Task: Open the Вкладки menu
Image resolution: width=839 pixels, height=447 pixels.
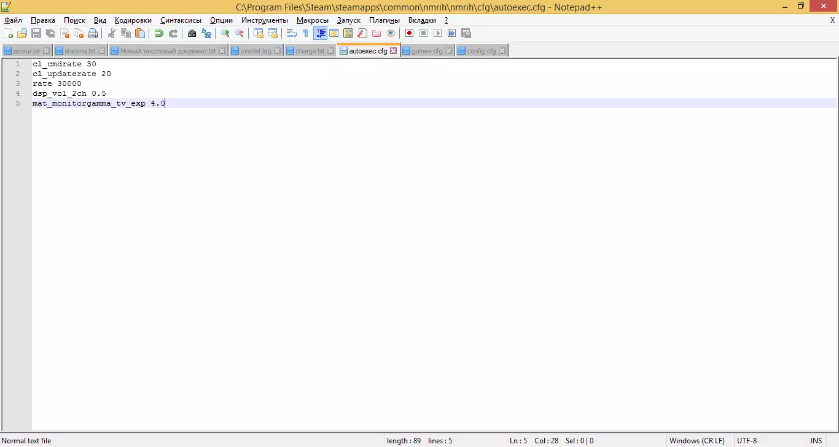Action: (x=422, y=20)
